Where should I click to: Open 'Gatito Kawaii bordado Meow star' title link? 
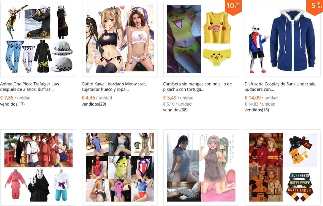(114, 87)
